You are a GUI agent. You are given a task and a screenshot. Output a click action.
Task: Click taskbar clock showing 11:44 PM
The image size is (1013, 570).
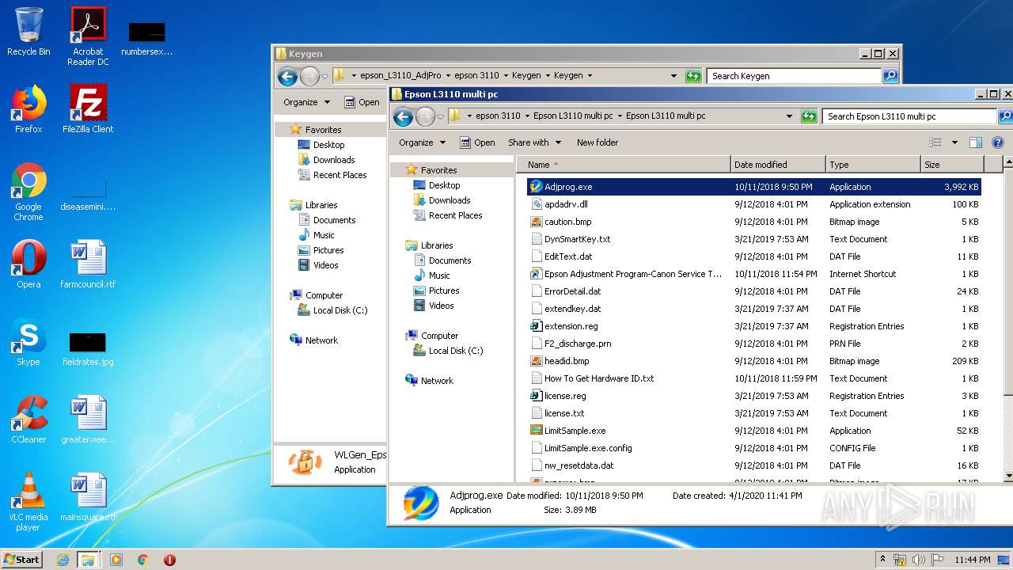(973, 560)
